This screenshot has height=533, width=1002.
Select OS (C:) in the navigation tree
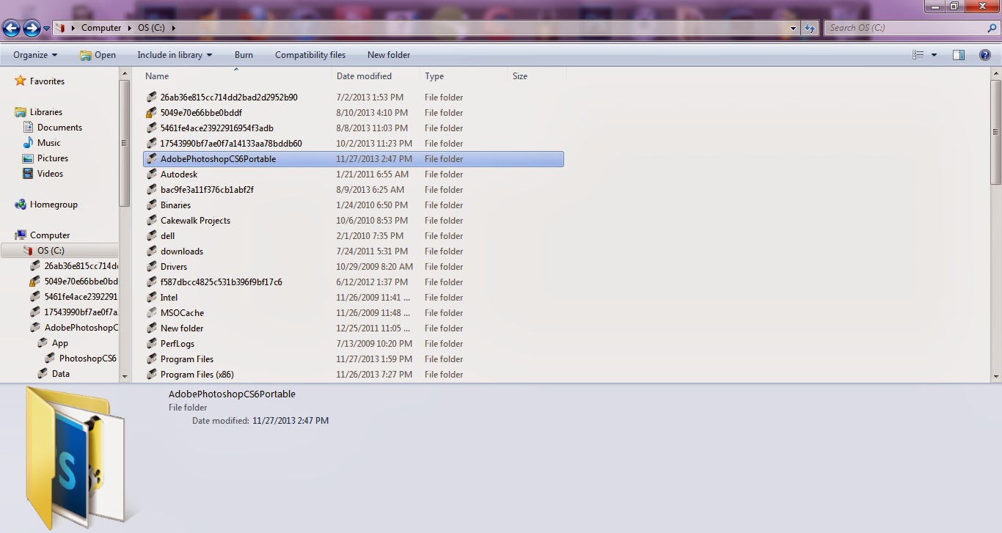[59, 251]
